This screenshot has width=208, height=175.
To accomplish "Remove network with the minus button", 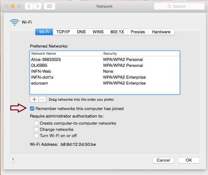I will [43, 99].
